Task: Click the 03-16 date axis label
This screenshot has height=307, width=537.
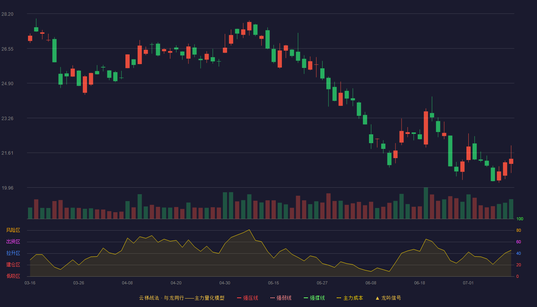Action: (x=30, y=283)
